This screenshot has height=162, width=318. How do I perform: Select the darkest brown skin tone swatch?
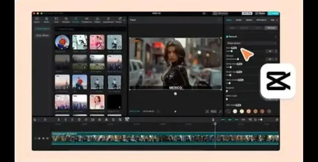pyautogui.click(x=262, y=111)
